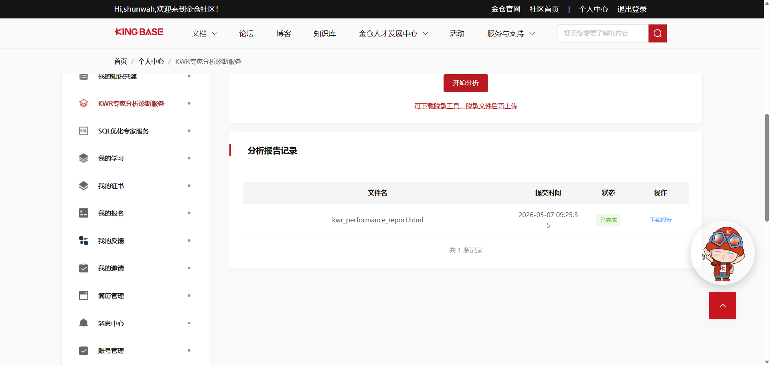Expand the 文档 dropdown menu
Viewport: 770px width, 365px height.
pyautogui.click(x=205, y=34)
